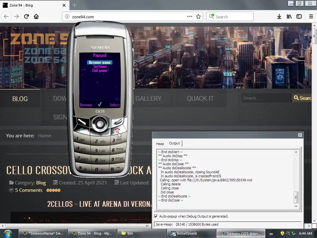Click the yellow shield tray icon
Screen dimensions: 317x238
pyautogui.click(x=282, y=233)
